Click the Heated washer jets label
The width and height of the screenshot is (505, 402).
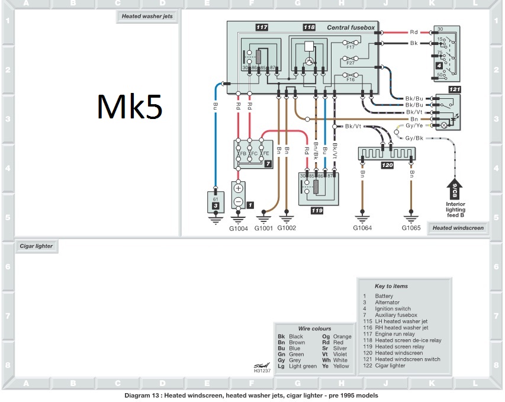pyautogui.click(x=147, y=16)
